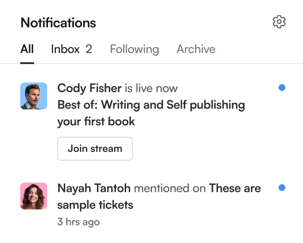Open These are sample tickets link

tap(159, 196)
